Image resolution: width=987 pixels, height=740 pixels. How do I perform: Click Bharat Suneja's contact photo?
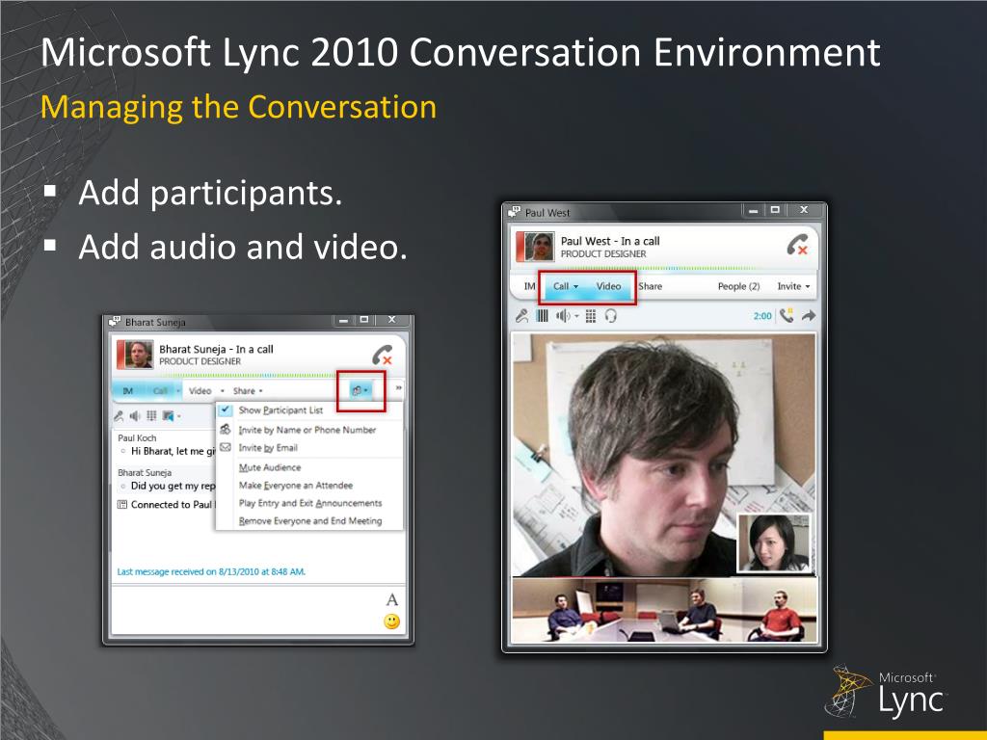(x=135, y=355)
